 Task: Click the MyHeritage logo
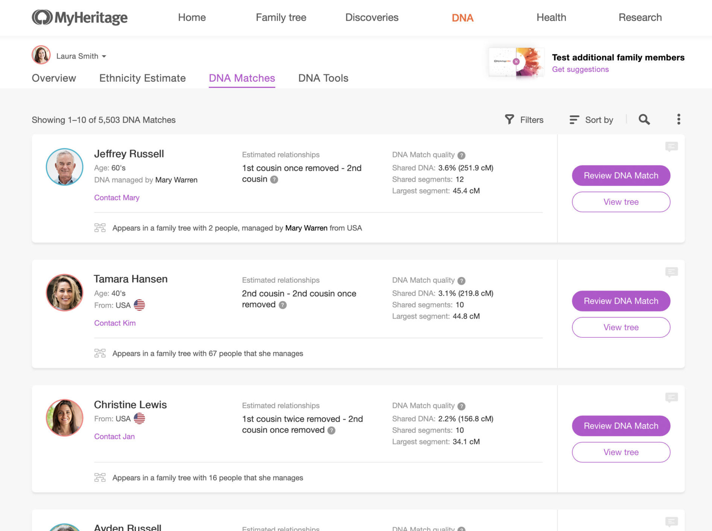[x=80, y=17]
